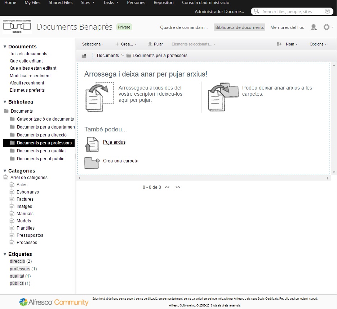The height and width of the screenshot is (309, 337).
Task: Open the Tasks menu in top bar
Action: [110, 3]
